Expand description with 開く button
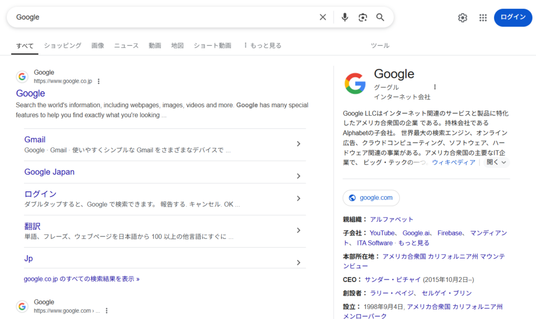This screenshot has height=319, width=536. (x=496, y=162)
